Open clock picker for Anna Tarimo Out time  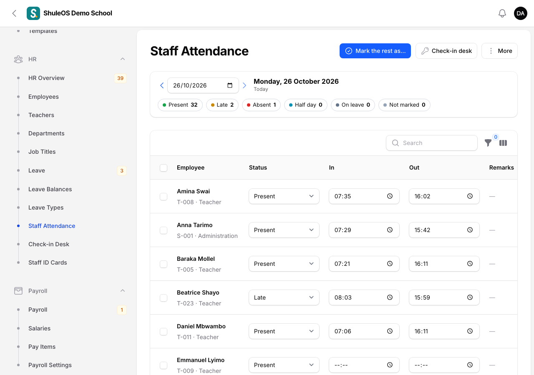click(x=470, y=230)
